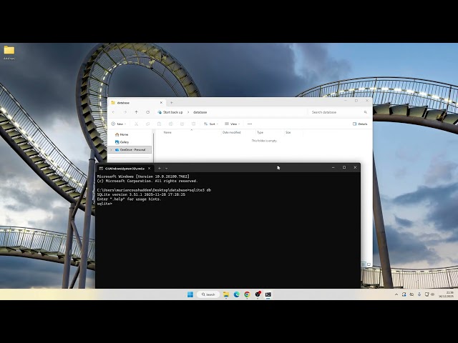Go up one folder level in Explorer
458x343 pixels.
[x=137, y=112]
